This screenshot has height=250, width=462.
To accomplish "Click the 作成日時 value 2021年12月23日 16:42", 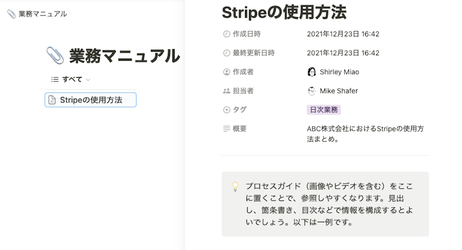I will [343, 34].
